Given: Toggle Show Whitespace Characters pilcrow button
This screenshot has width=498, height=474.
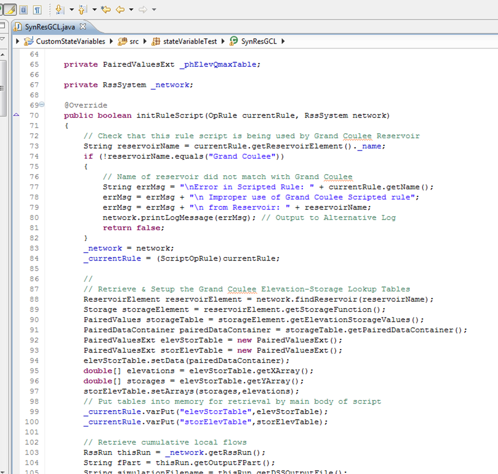Looking at the screenshot, I should click(x=37, y=10).
